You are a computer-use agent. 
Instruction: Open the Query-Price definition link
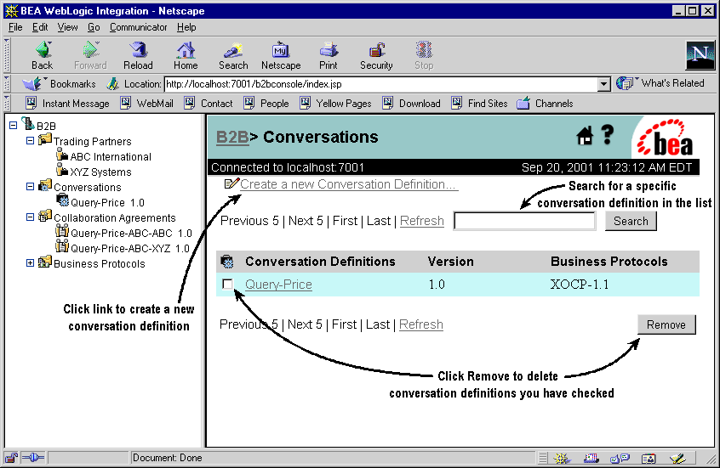[279, 285]
